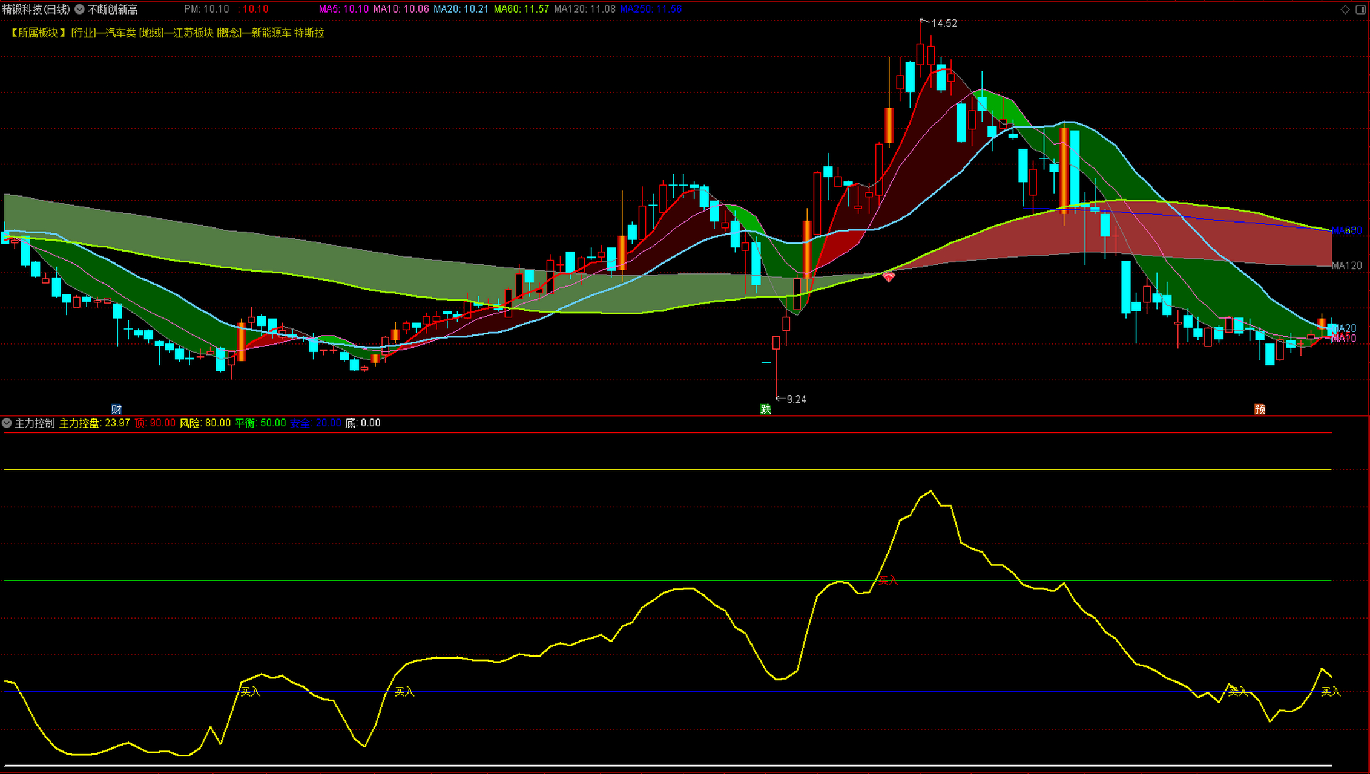Click the PM: 10.10 value
Image resolution: width=1370 pixels, height=774 pixels.
[206, 10]
